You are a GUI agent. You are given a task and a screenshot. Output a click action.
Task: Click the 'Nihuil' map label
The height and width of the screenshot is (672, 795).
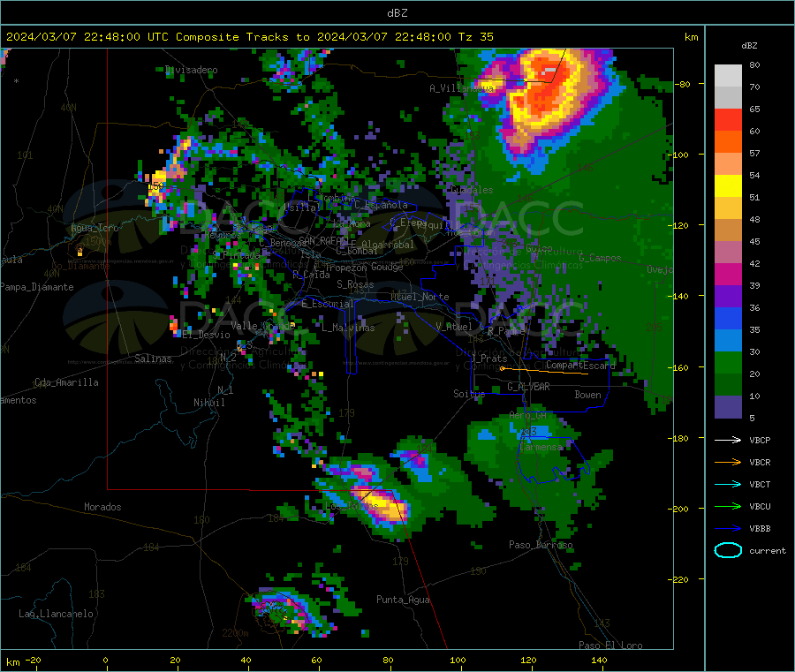(x=208, y=403)
